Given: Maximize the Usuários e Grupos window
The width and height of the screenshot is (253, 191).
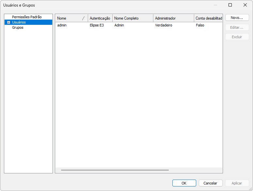Looking at the screenshot, I should pyautogui.click(x=230, y=5).
